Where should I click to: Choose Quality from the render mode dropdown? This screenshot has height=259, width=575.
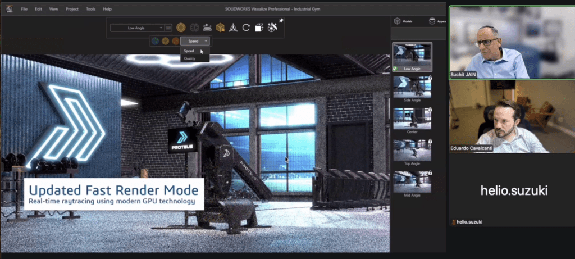(x=190, y=58)
